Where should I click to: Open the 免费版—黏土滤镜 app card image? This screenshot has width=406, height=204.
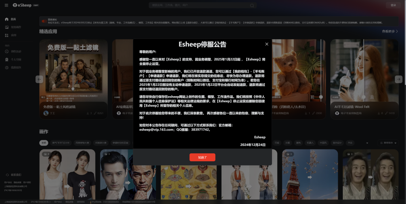pyautogui.click(x=73, y=70)
